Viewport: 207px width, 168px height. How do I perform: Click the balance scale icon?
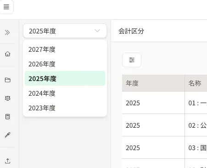tap(8, 98)
